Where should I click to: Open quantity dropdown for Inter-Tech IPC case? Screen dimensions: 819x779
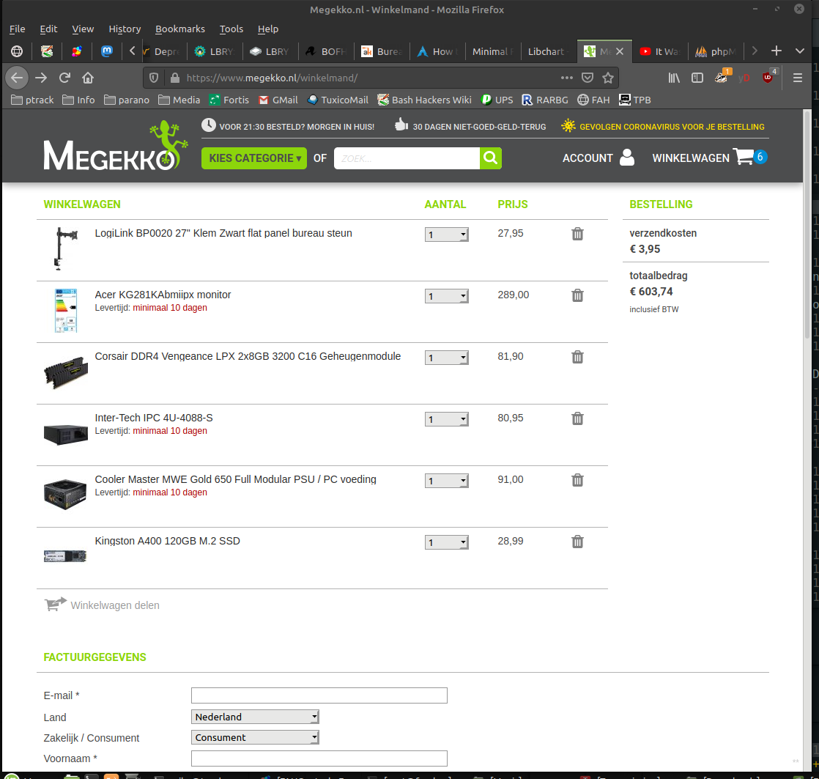pos(447,419)
